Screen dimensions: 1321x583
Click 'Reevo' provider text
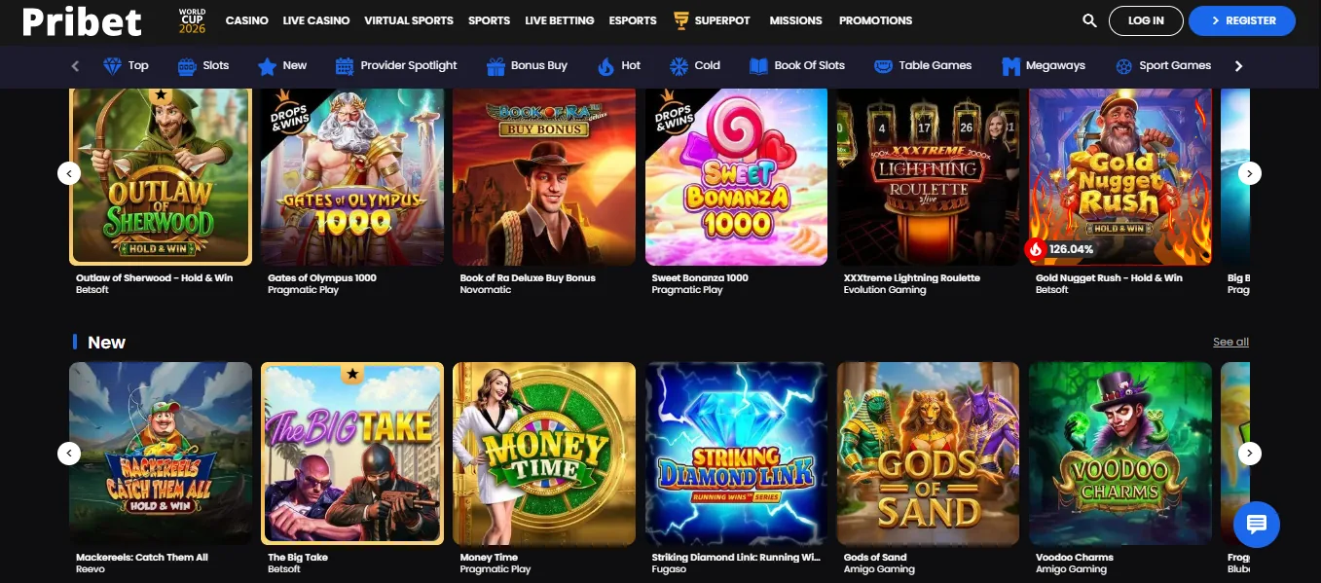[x=91, y=569]
